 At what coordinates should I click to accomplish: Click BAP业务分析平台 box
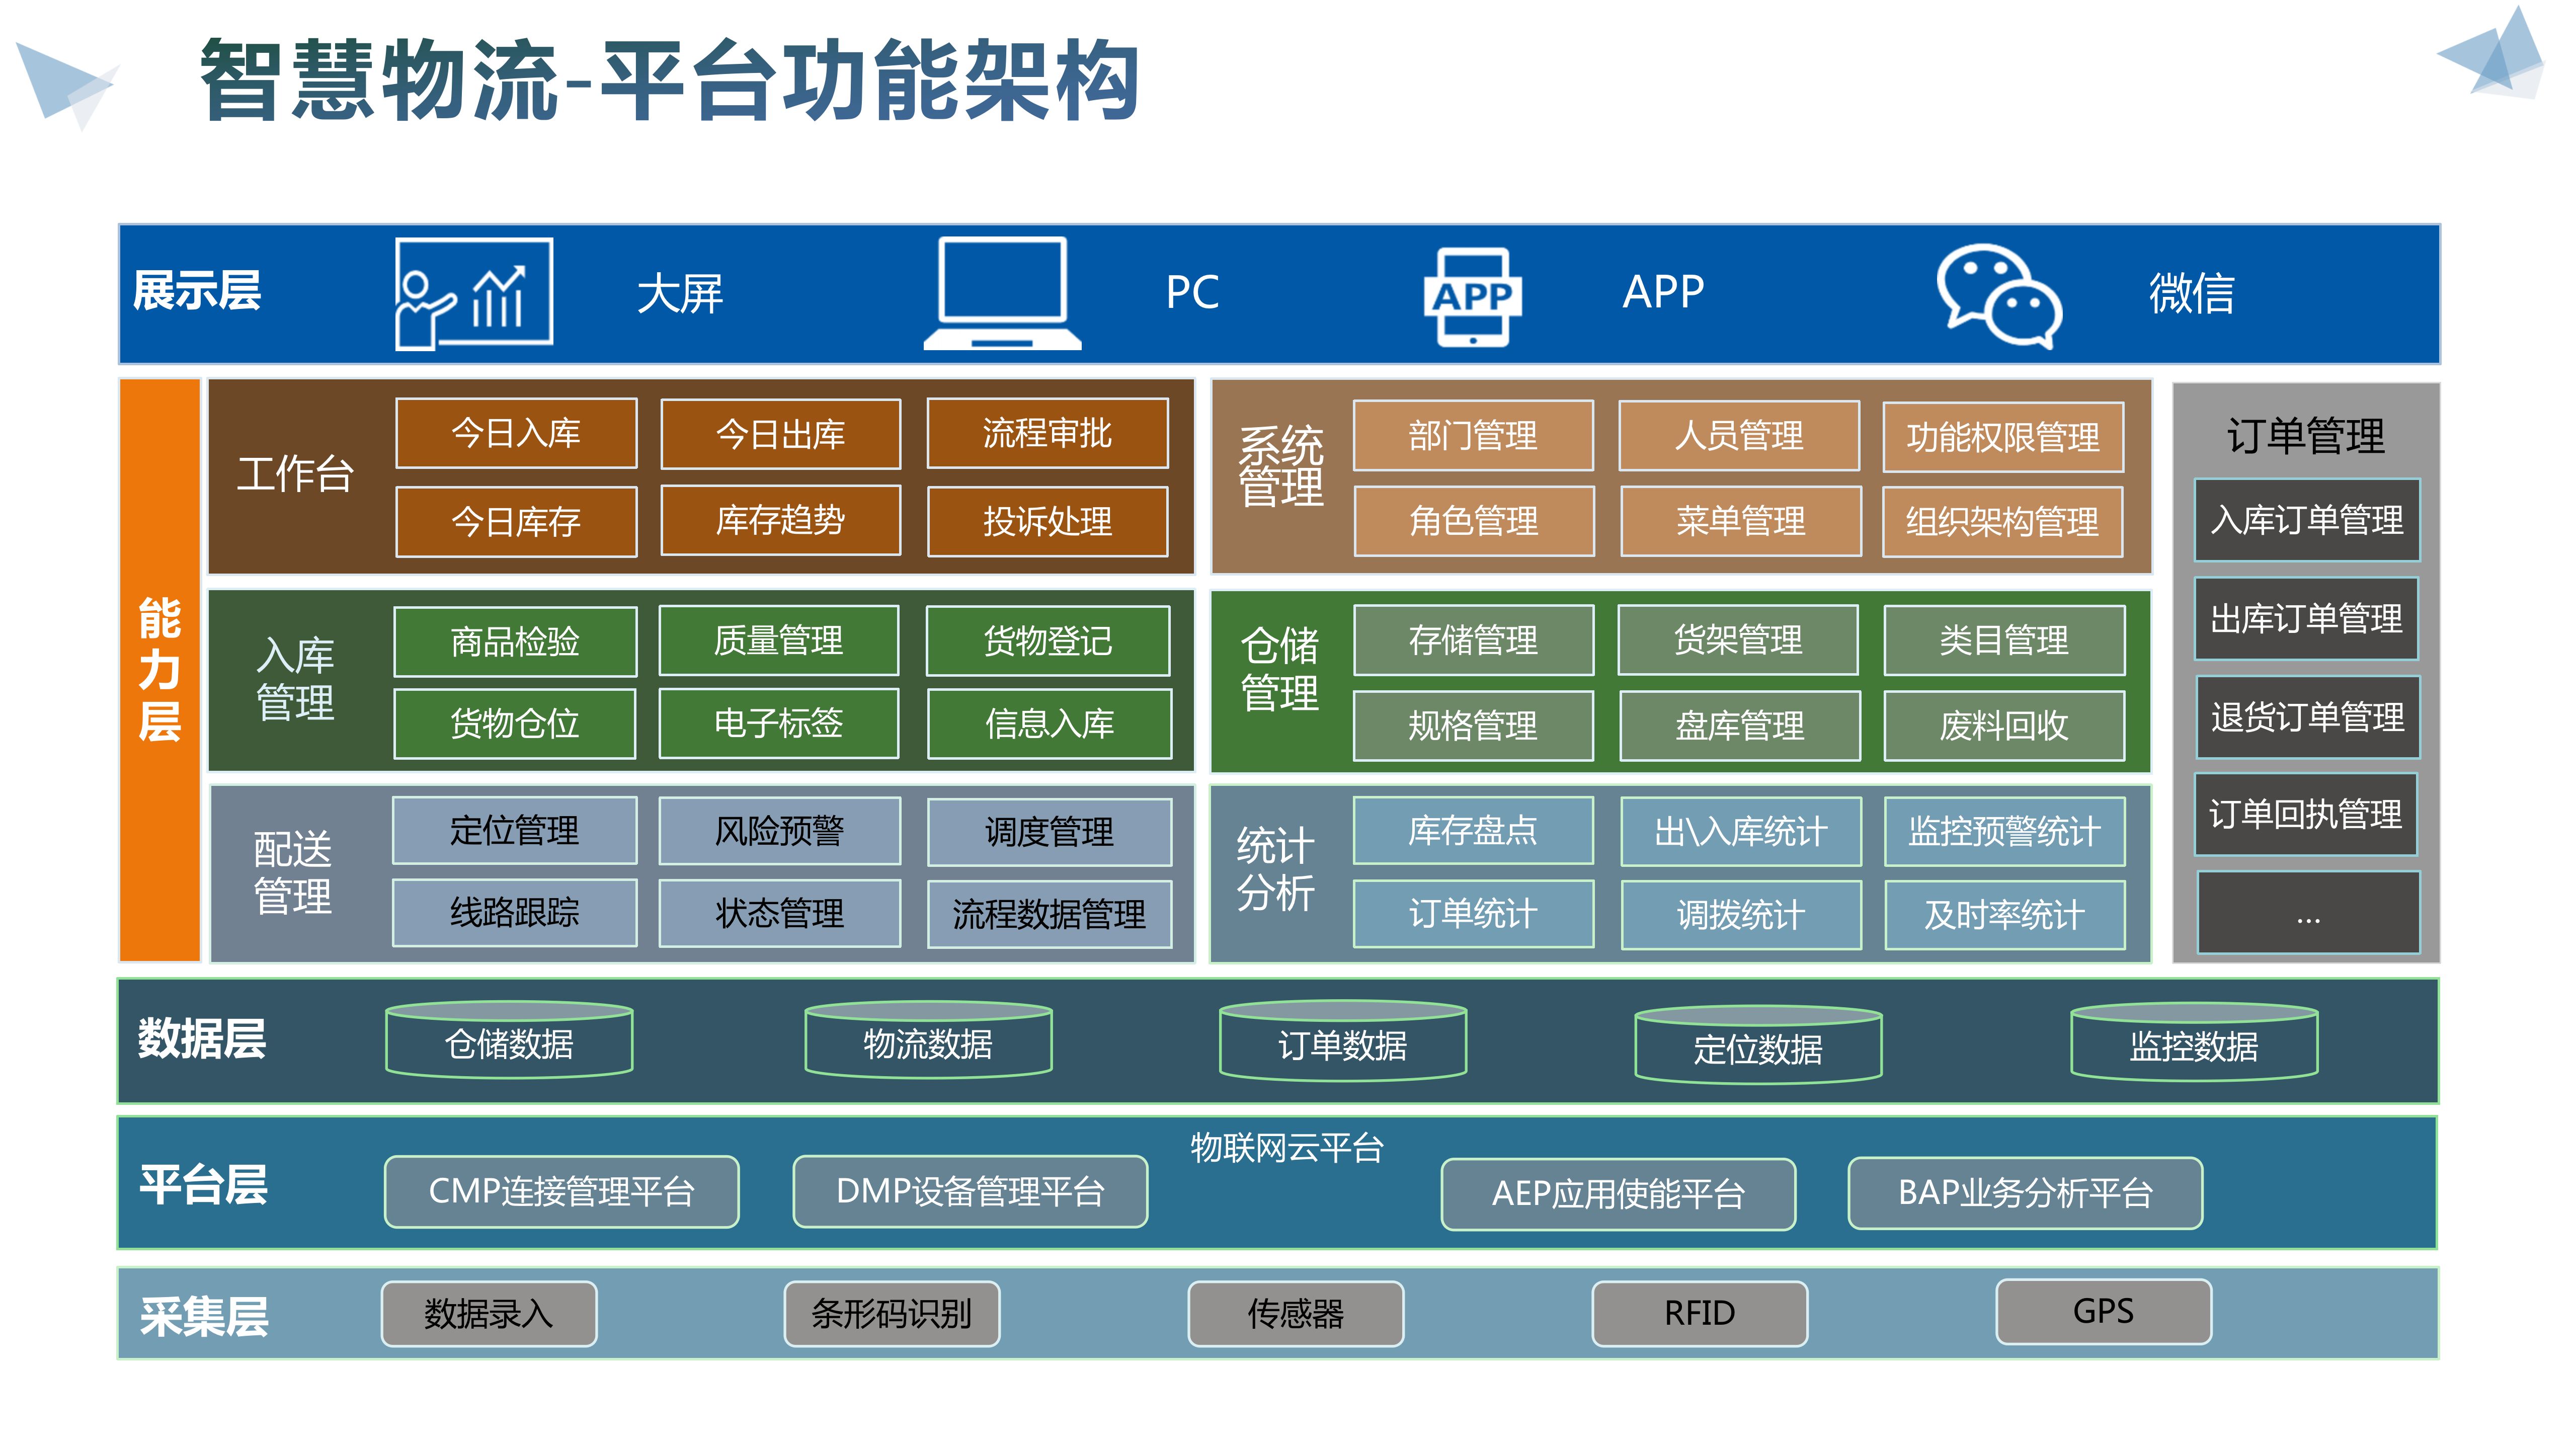[2025, 1193]
